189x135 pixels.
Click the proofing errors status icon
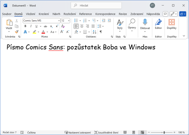(x=22, y=132)
